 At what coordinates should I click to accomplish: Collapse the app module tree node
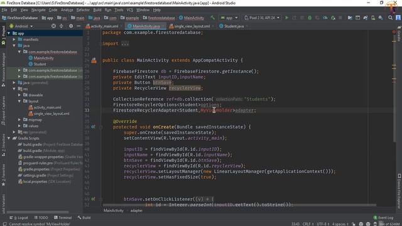pyautogui.click(x=9, y=33)
